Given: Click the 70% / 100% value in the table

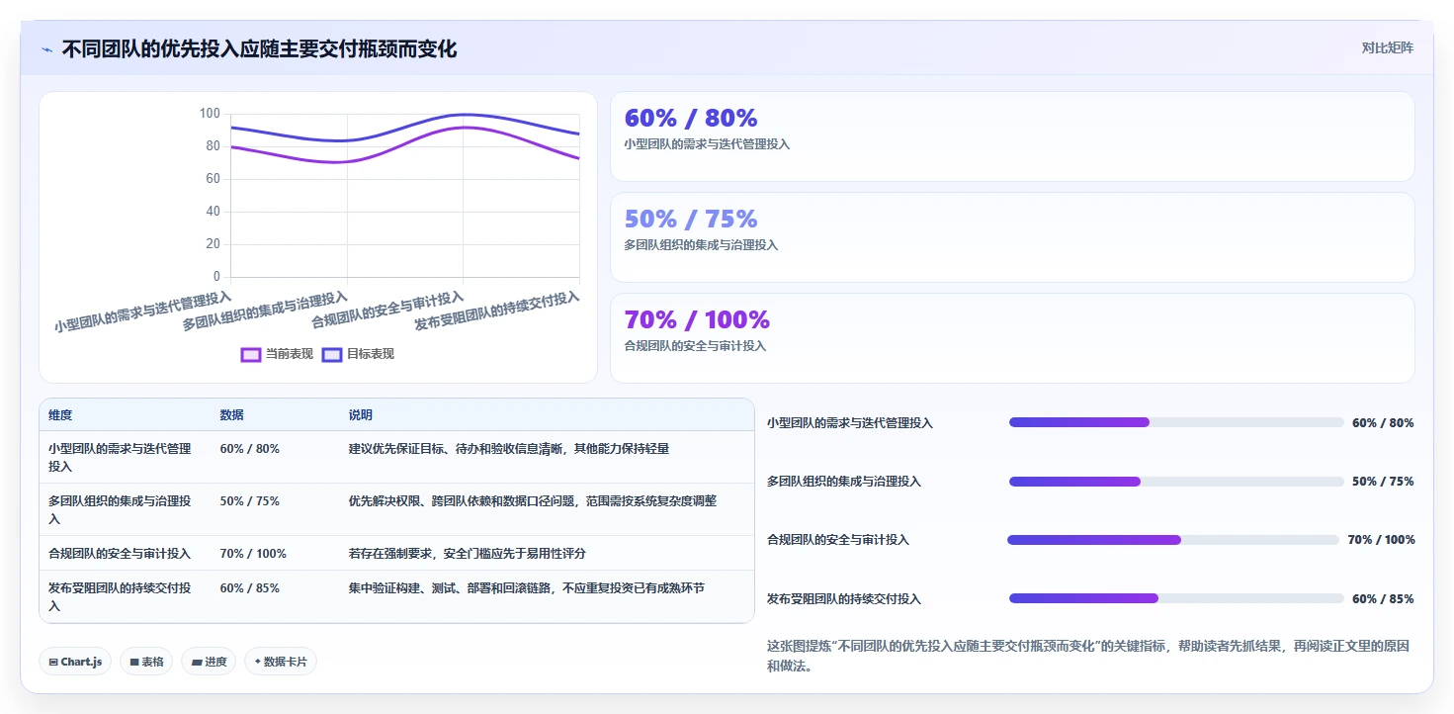Looking at the screenshot, I should point(253,554).
